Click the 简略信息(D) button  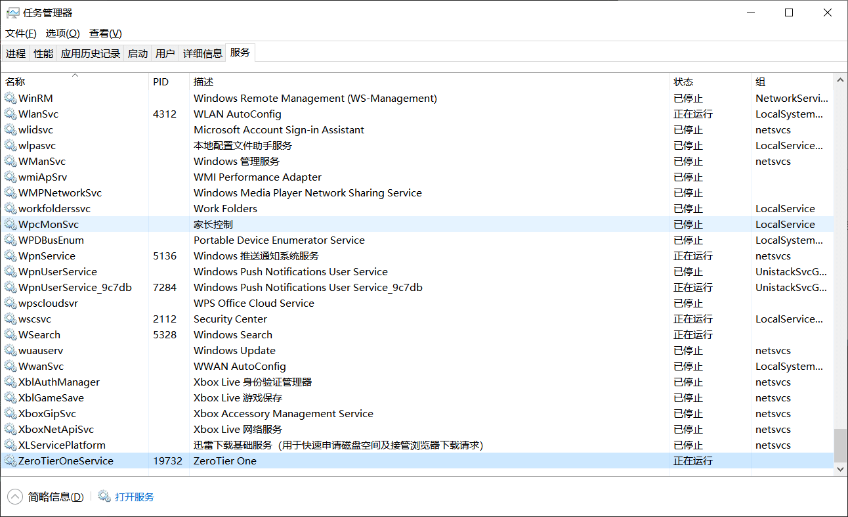56,497
